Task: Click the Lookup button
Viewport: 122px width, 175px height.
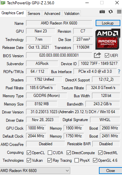Action: 108,23
